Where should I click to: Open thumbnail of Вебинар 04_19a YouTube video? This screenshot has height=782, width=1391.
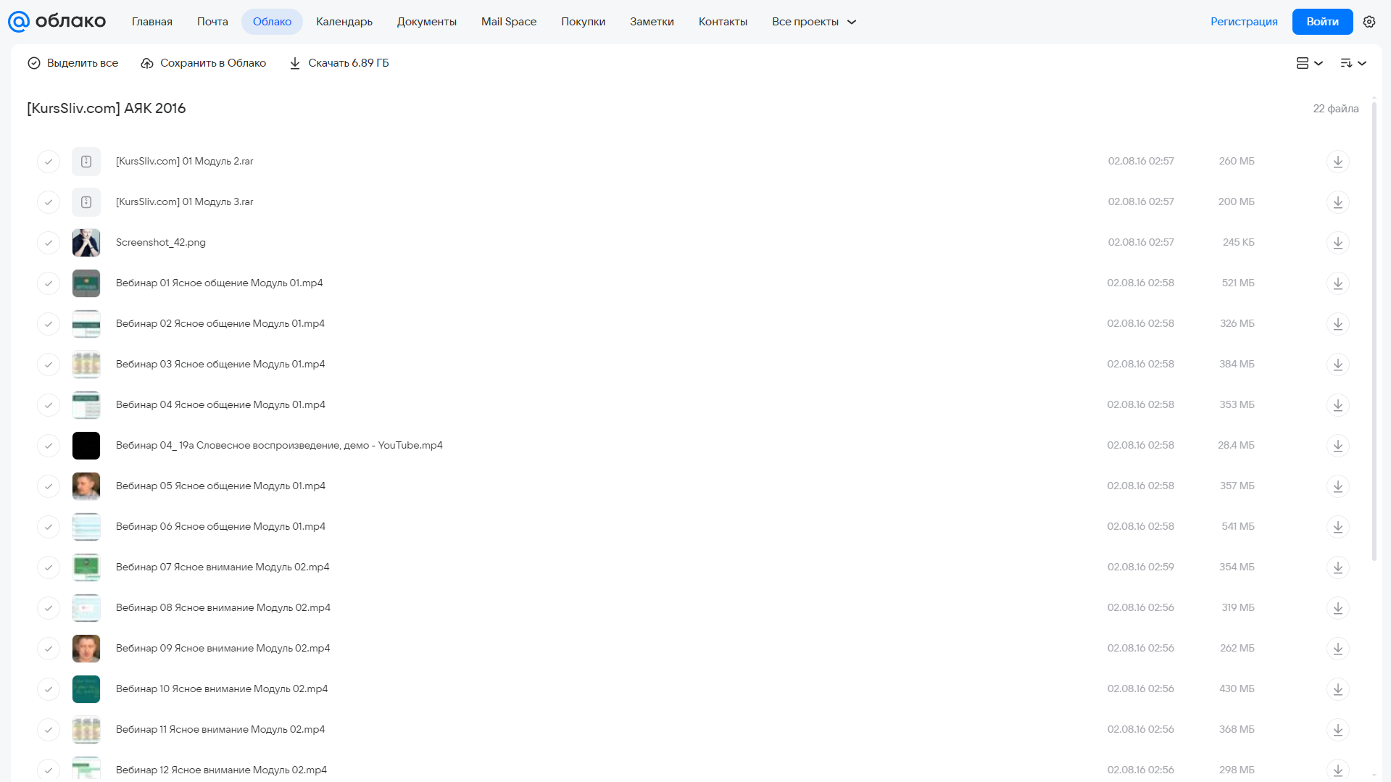86,445
